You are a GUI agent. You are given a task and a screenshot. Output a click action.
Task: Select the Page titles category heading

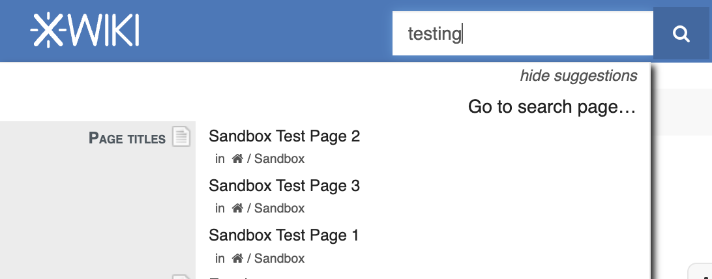click(x=127, y=138)
